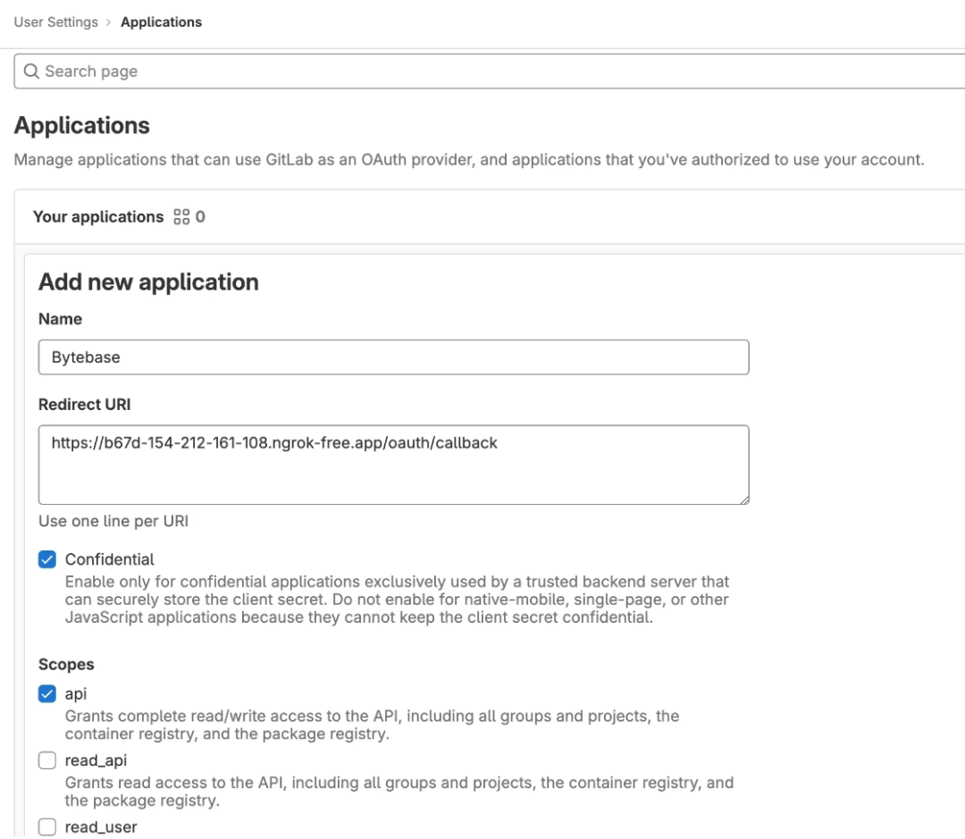
Task: Click the Name field containing Bytebase
Action: (x=393, y=357)
